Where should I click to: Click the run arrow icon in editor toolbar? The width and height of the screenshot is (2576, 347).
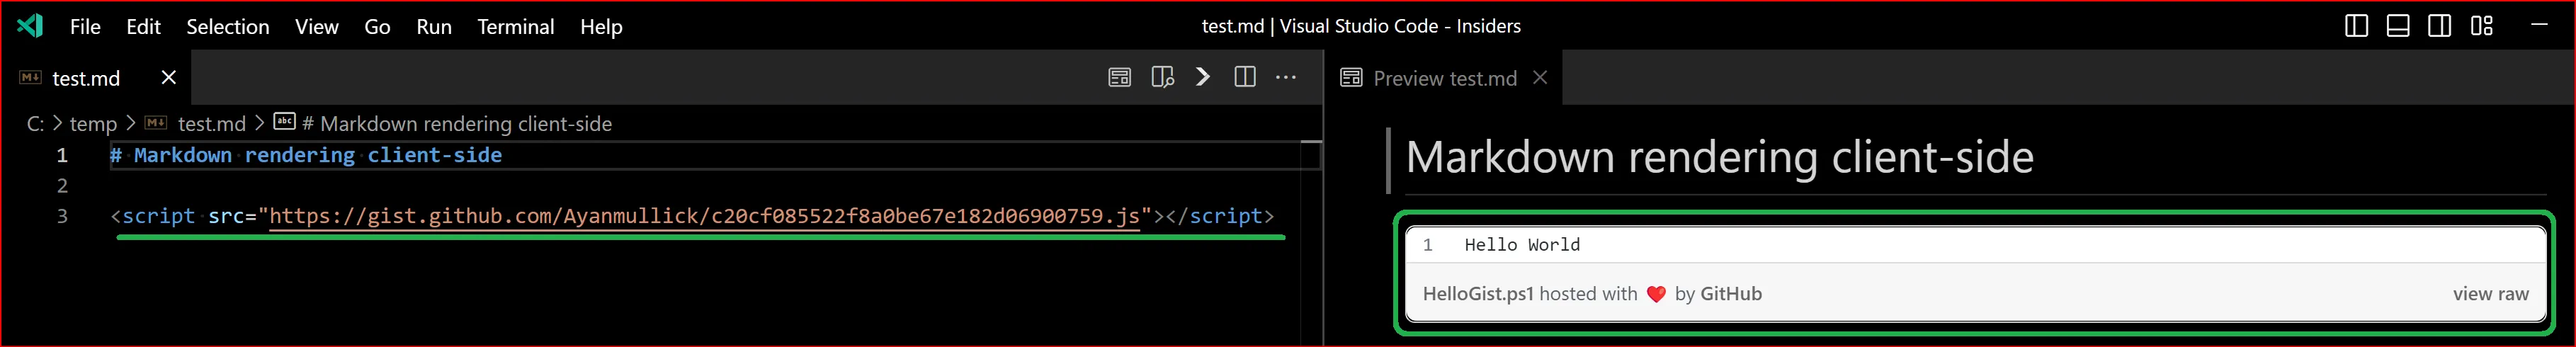[1203, 77]
